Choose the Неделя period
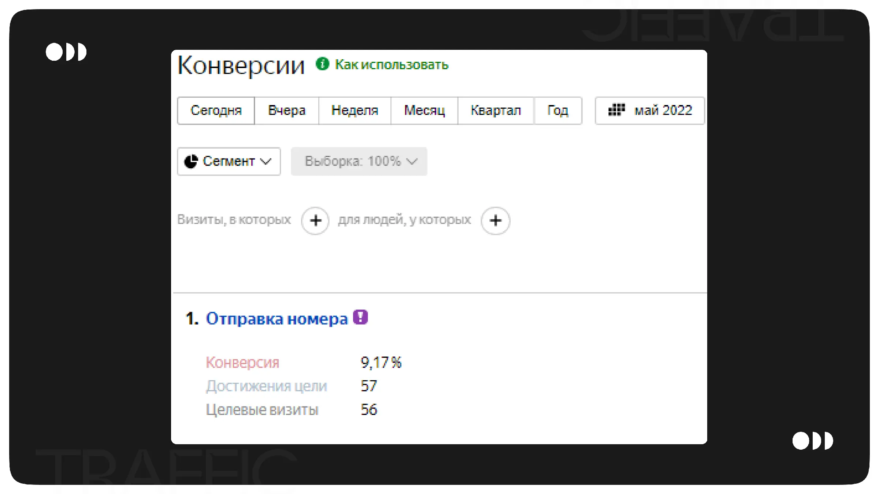Viewport: 879px width, 494px height. [355, 111]
